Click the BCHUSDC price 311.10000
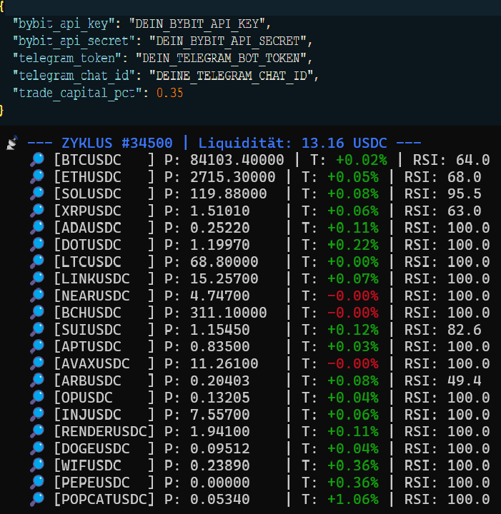Viewport: 501px width, 514px height. (229, 313)
